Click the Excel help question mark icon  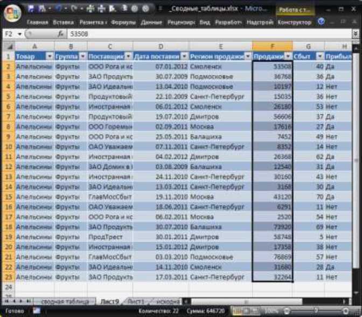(x=322, y=22)
